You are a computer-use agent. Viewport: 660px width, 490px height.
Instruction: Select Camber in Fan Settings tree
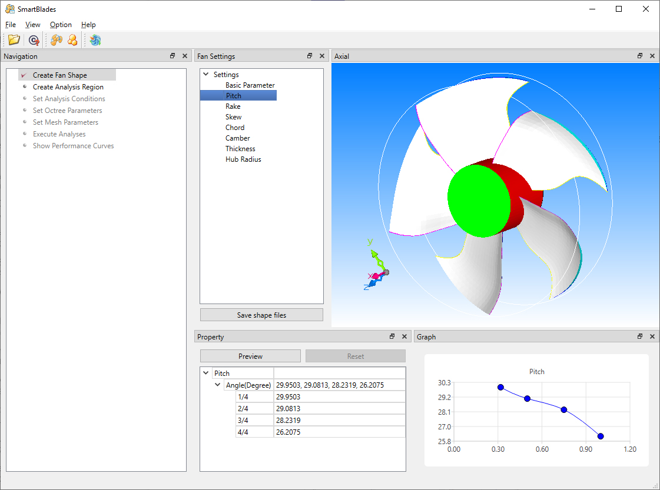(x=237, y=138)
